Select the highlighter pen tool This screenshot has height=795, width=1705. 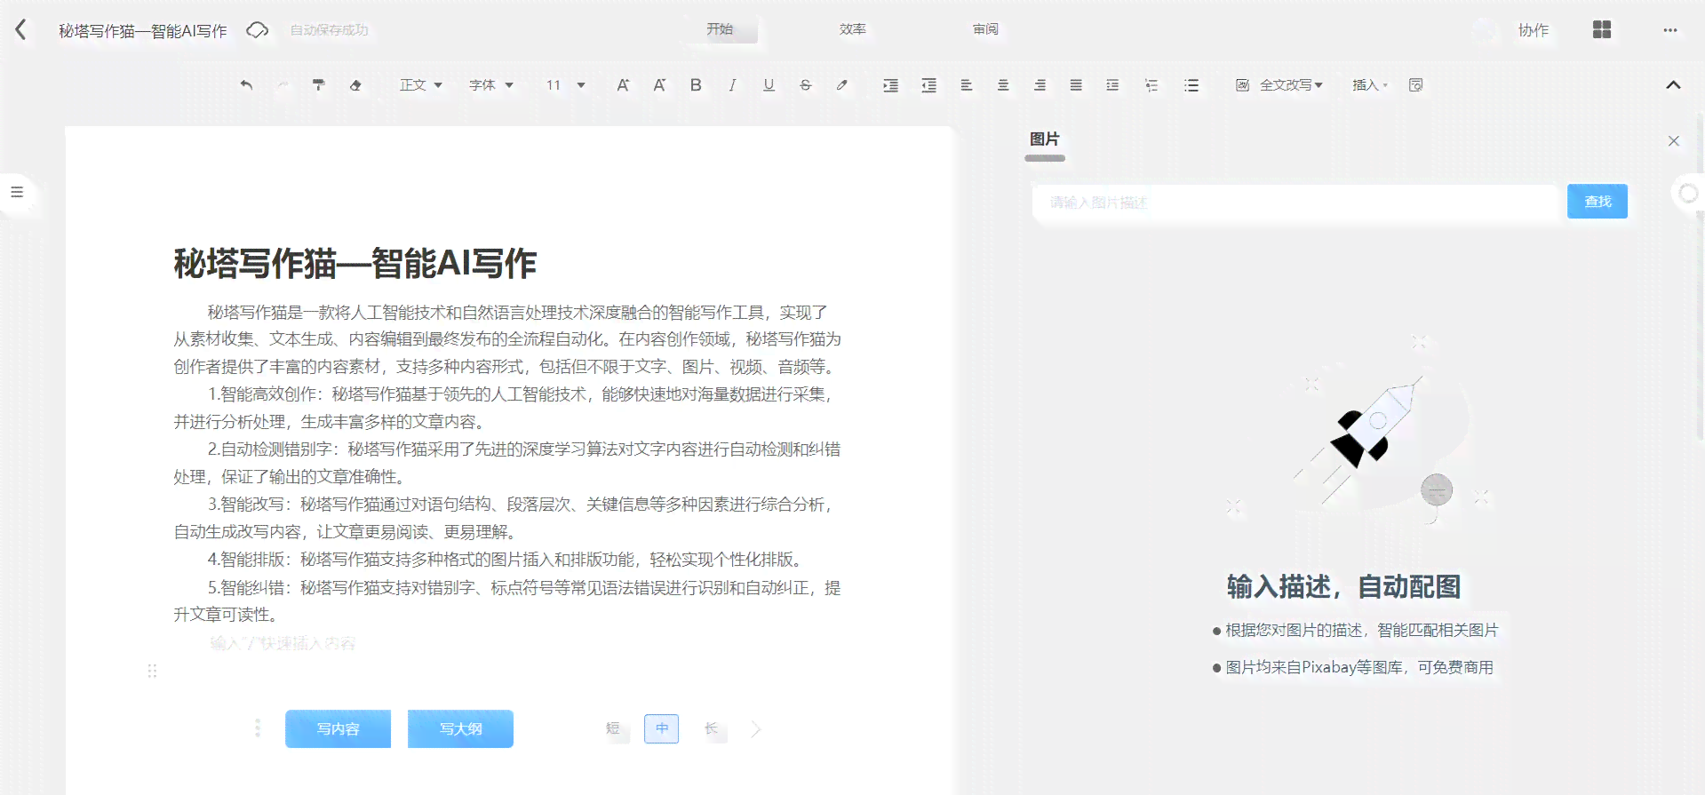(x=841, y=85)
